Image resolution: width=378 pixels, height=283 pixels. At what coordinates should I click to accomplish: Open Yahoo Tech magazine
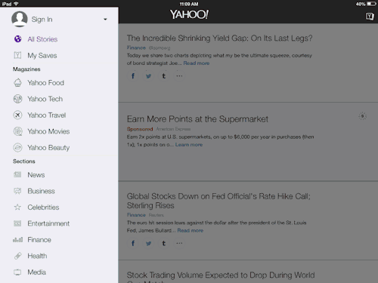[x=45, y=99]
